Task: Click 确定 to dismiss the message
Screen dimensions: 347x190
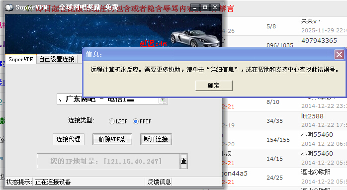Action: [214, 86]
